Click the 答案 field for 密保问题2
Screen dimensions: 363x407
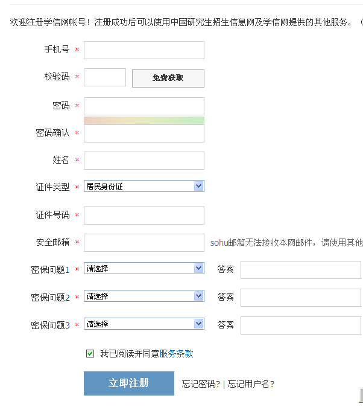pos(301,298)
